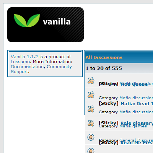This screenshot has height=153, width=153.
Task: Click the sticky icon beside Mafia: Read
Action: coord(91,109)
